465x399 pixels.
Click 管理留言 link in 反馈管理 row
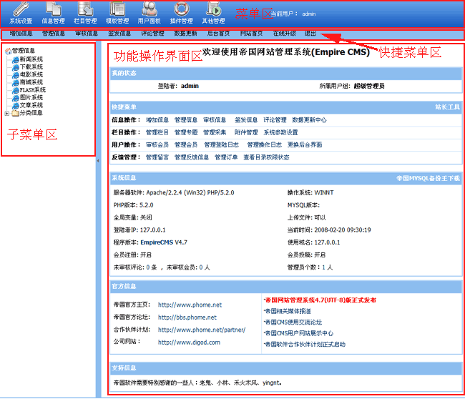tap(157, 158)
